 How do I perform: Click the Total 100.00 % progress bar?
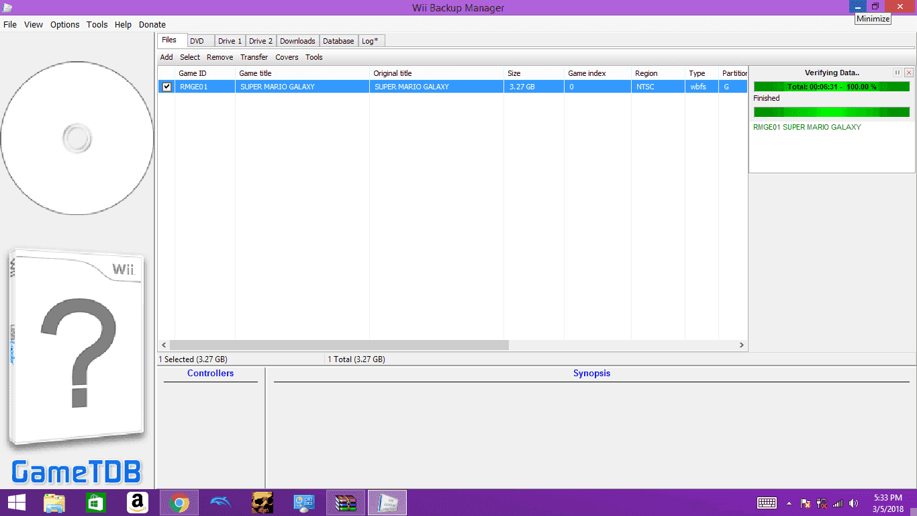(x=832, y=87)
